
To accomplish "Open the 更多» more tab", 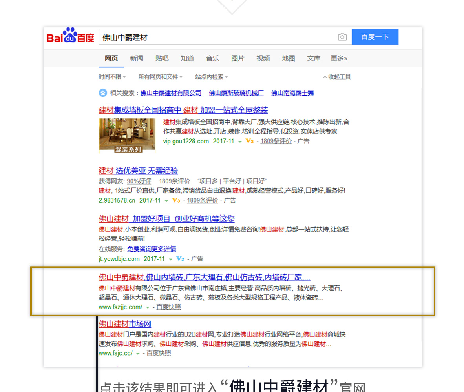I will [338, 58].
